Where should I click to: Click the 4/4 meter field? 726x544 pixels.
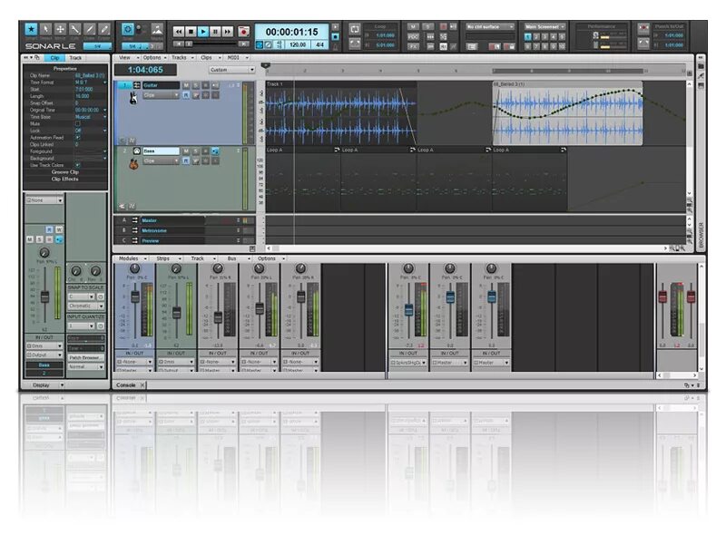(x=319, y=44)
